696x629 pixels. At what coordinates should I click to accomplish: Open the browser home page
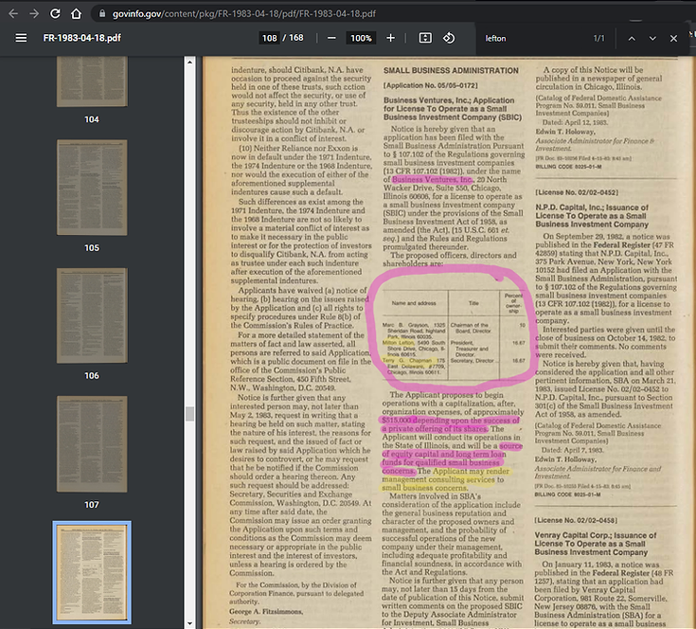[77, 14]
